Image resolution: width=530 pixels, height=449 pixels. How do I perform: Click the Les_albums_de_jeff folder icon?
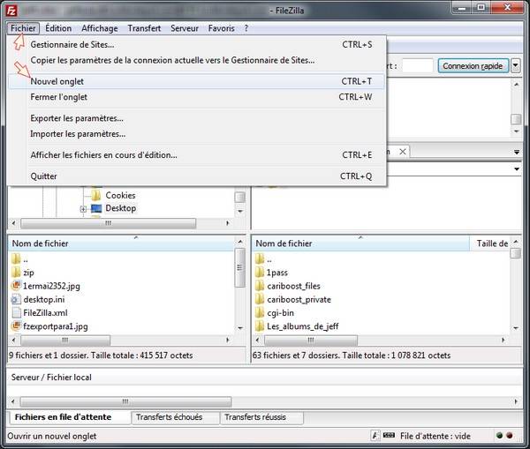[260, 326]
